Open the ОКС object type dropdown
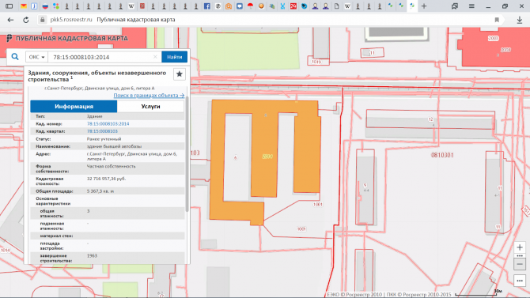Viewport: 530px width, 298px height. [x=36, y=57]
